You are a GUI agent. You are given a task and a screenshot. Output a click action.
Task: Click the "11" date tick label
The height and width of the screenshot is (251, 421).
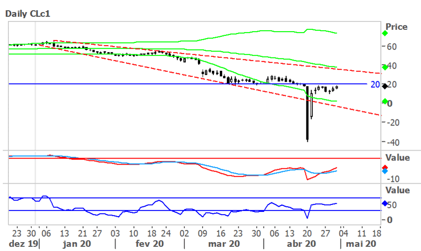coord(362,233)
